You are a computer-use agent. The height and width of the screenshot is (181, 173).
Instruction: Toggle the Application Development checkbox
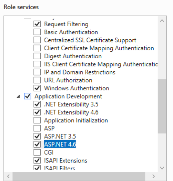[28, 96]
